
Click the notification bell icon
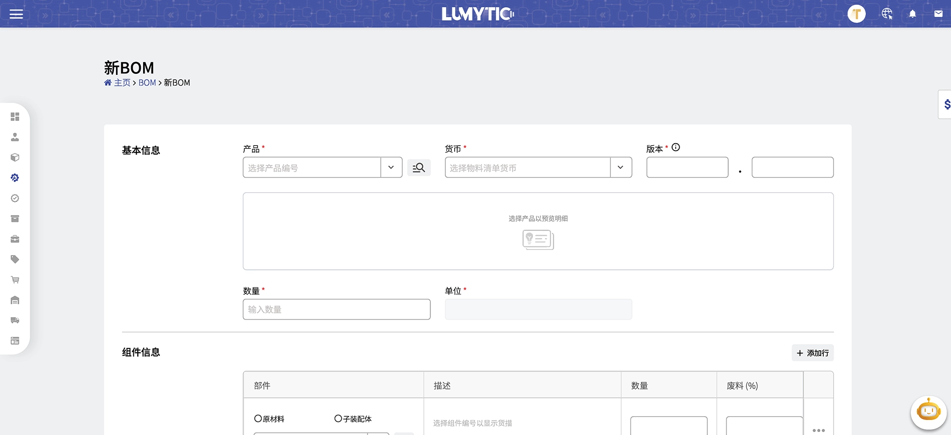pos(912,14)
